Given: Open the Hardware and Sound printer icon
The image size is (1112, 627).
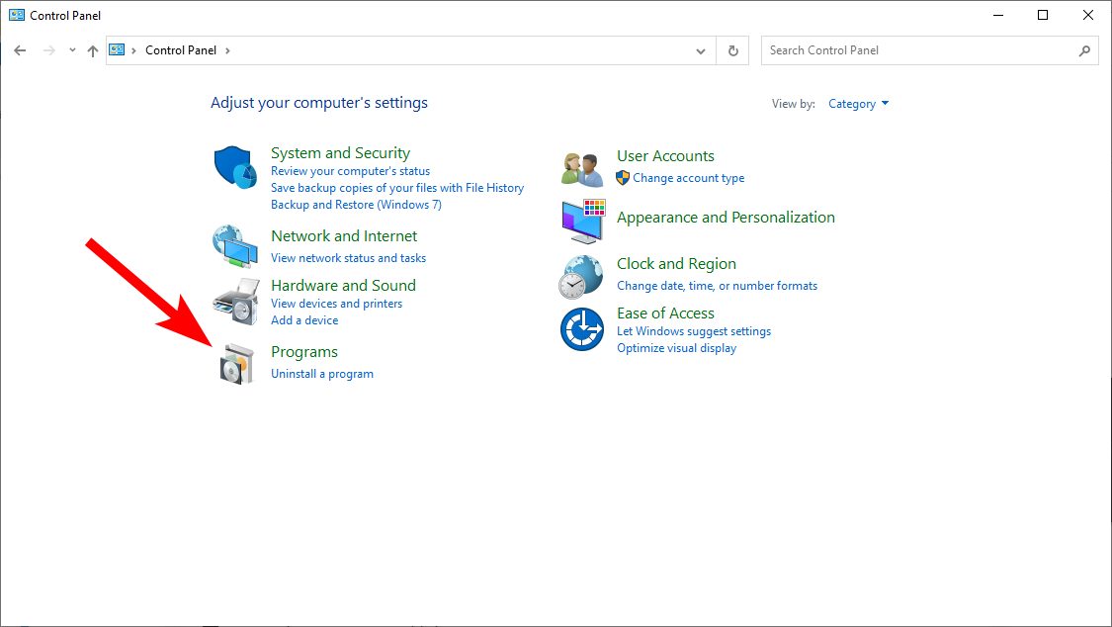Looking at the screenshot, I should (236, 302).
